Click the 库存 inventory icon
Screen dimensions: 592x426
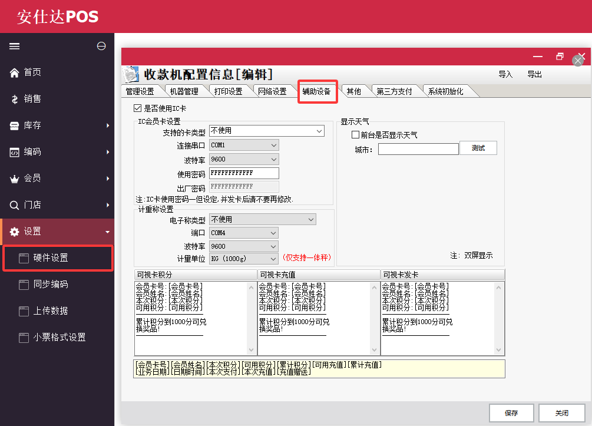coord(14,126)
